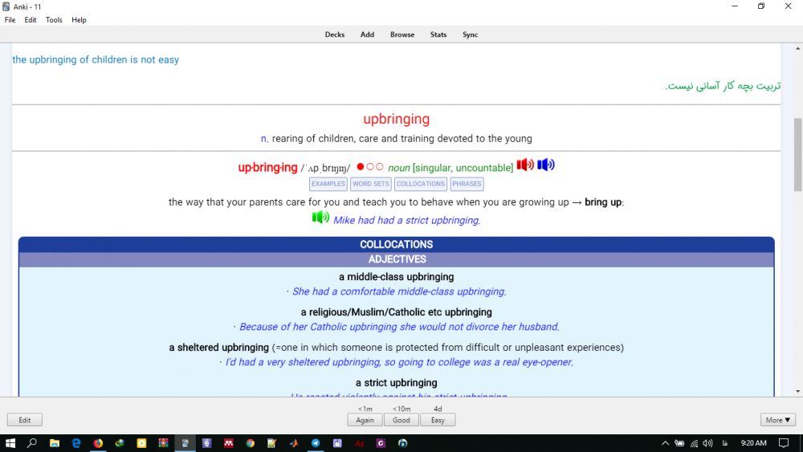
Task: Click Add to create a card
Action: [367, 35]
